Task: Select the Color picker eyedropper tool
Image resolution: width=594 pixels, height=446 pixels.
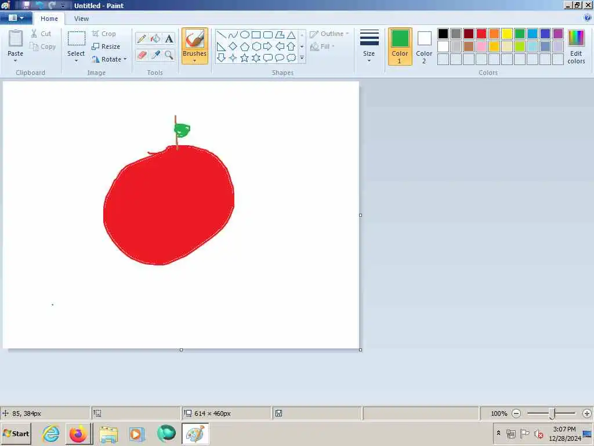Action: 155,55
